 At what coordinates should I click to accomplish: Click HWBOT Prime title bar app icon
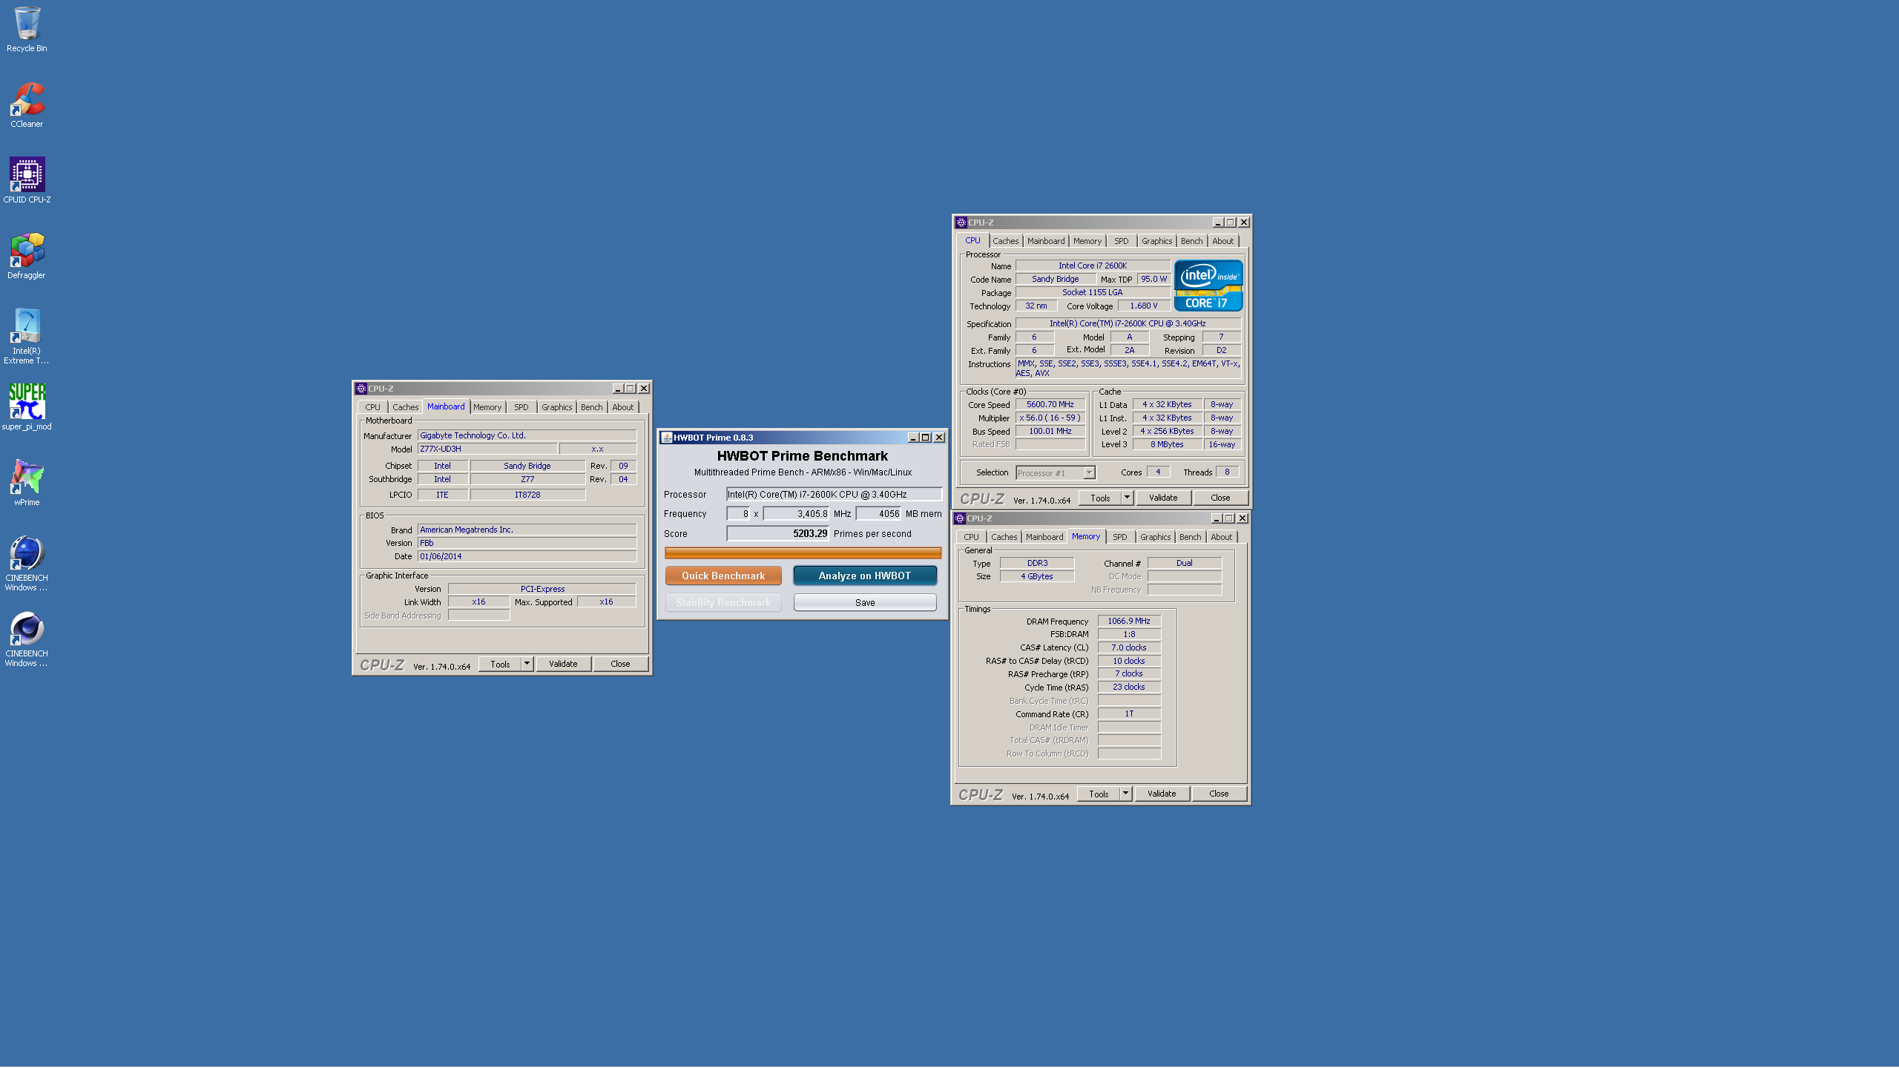(666, 438)
